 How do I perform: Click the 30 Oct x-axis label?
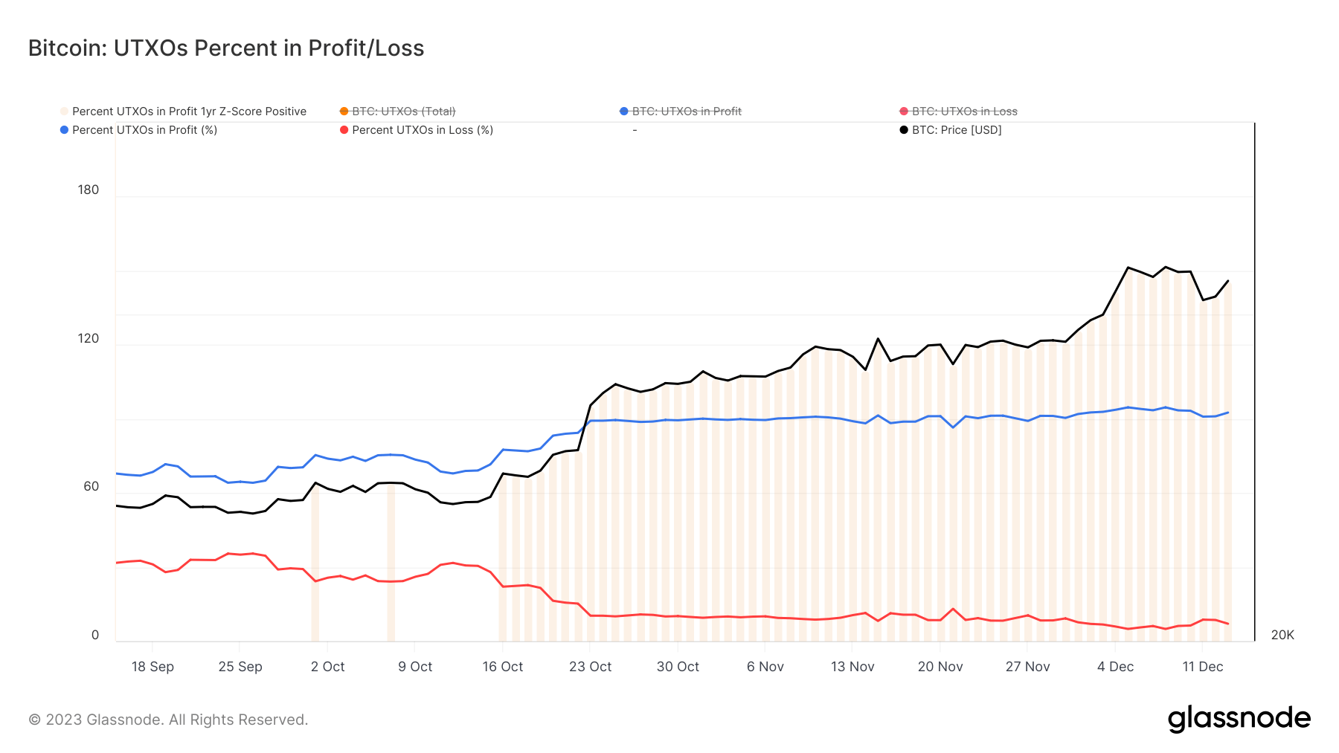point(678,667)
